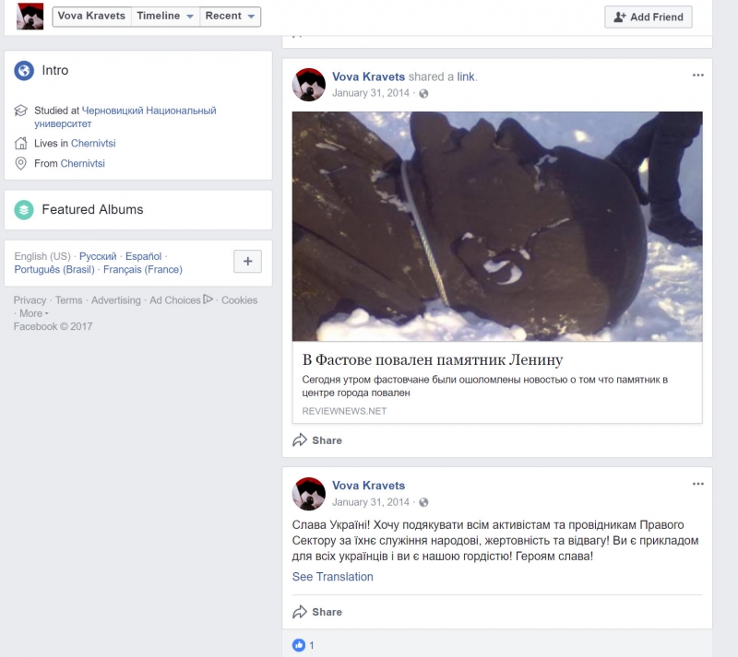Open the fallen Lenin monument article image
This screenshot has width=738, height=657.
click(497, 227)
